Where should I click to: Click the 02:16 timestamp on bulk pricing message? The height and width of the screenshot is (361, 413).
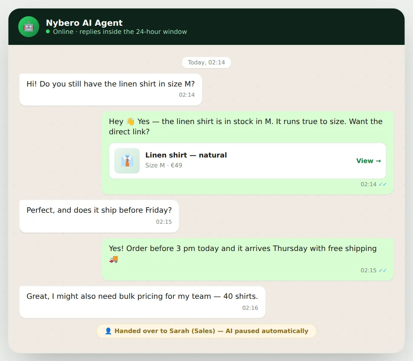pyautogui.click(x=250, y=308)
